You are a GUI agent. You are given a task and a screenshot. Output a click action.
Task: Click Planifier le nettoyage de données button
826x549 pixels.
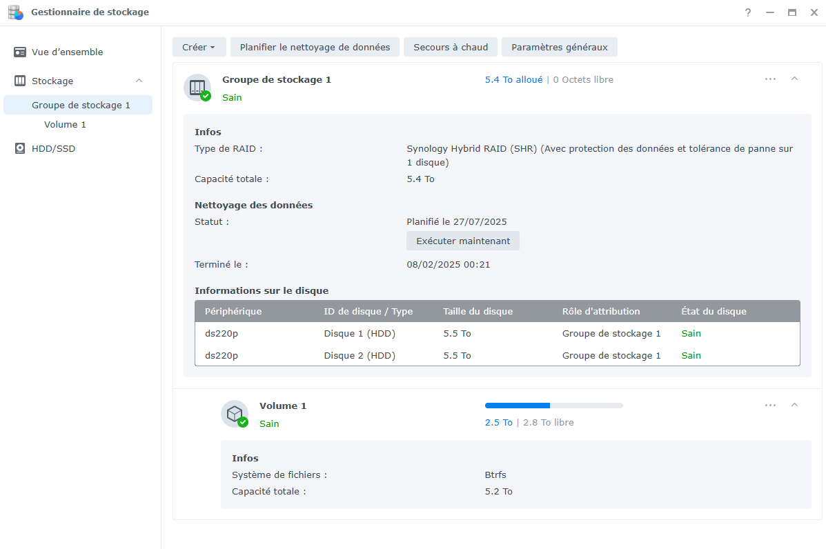[315, 47]
